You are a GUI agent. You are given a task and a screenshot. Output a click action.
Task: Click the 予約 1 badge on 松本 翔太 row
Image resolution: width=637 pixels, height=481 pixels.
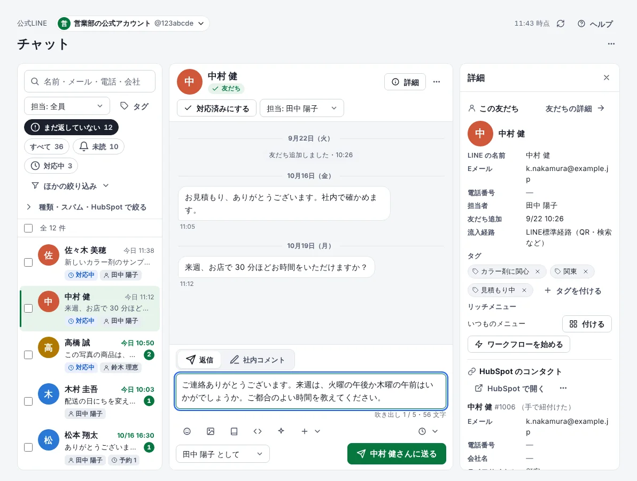[124, 460]
